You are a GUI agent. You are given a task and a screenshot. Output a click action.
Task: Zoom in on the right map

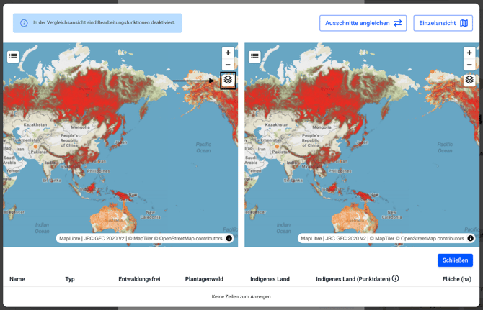[469, 53]
